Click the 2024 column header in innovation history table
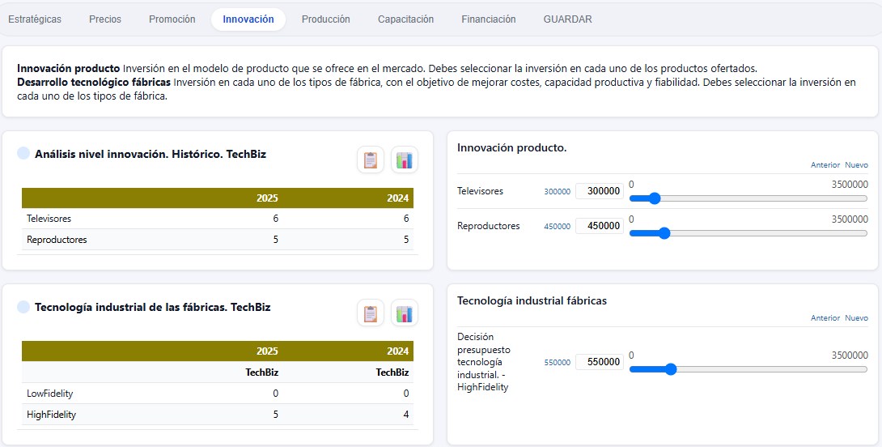882x447 pixels. tap(397, 198)
